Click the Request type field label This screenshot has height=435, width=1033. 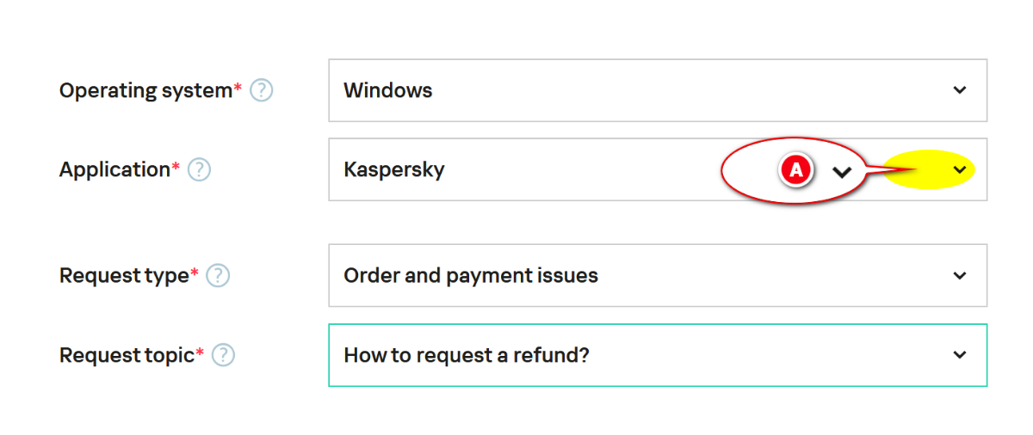coord(124,276)
